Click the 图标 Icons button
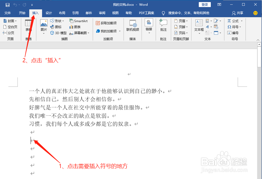Image resolution: width=262 pixels, height=179 pixels. coord(56,27)
